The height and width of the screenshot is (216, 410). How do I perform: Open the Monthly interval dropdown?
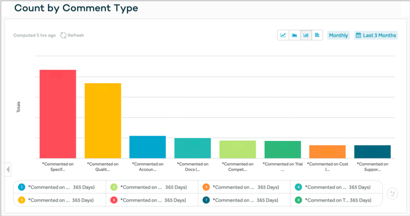338,35
